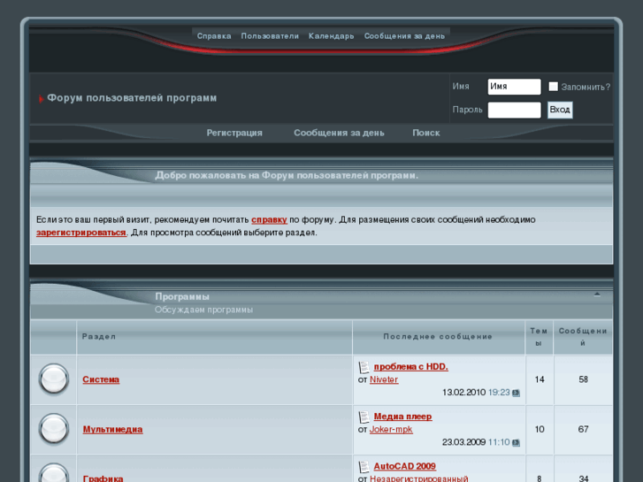This screenshot has height=482, width=643.
Task: Open the Медиа плеер thread
Action: (x=402, y=417)
